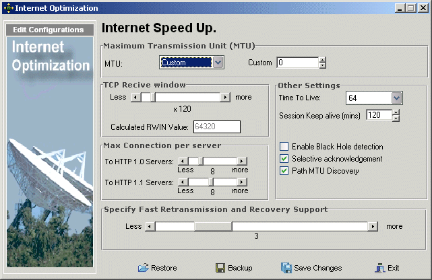Click the Fast Retransmission slider thumb
The width and height of the screenshot is (432, 280).
click(213, 226)
